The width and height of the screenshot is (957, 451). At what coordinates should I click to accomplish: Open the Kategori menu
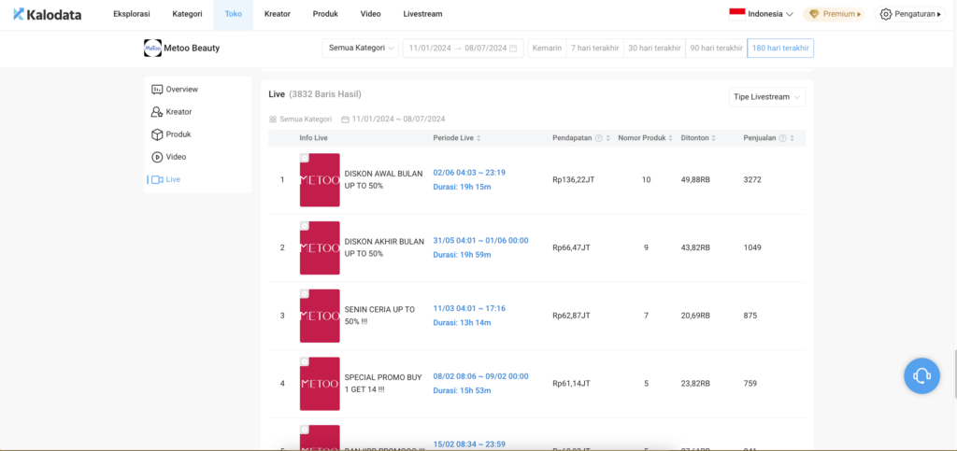point(187,14)
